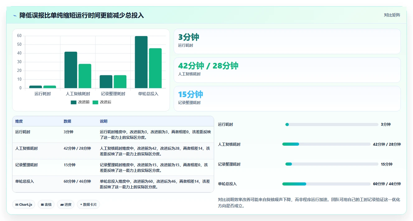This screenshot has height=221, width=413.
Task: Click the 改进后 bar for 人工复核耗时
Action: [85, 76]
